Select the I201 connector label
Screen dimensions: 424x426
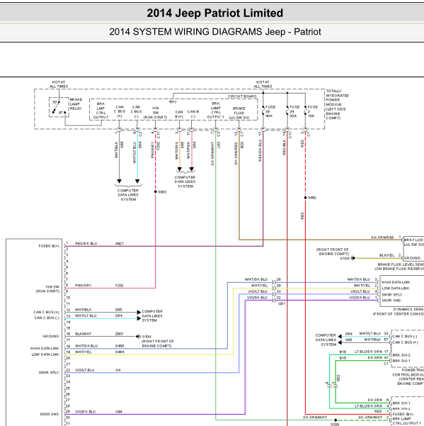coord(282,304)
